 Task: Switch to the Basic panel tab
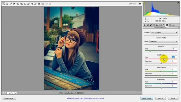pyautogui.click(x=145, y=25)
